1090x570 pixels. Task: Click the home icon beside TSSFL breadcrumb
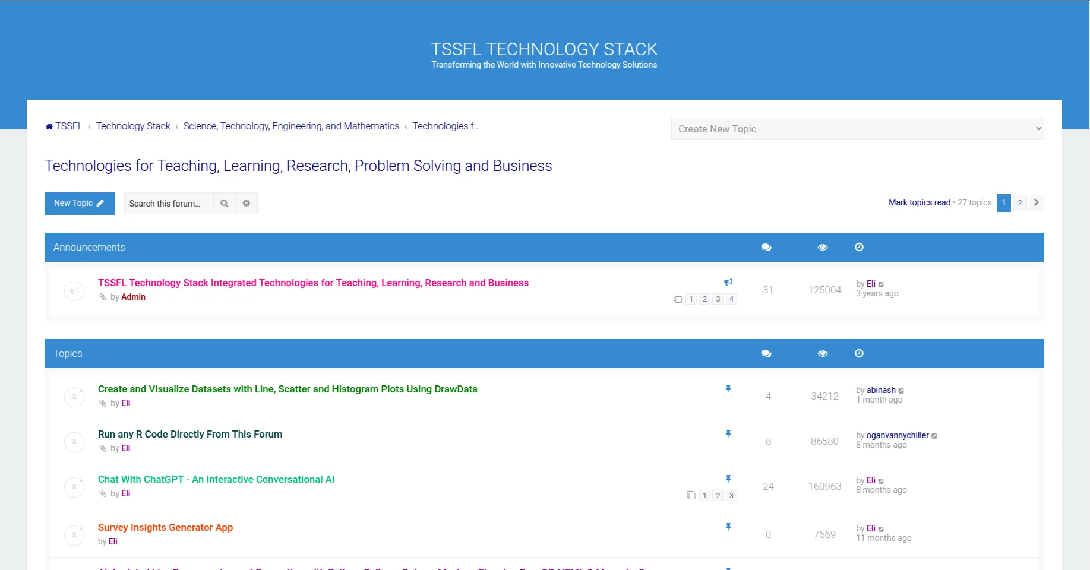[49, 126]
